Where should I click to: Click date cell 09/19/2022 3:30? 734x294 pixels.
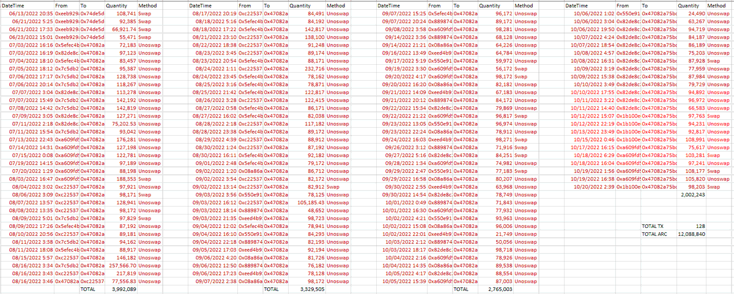[x=404, y=68]
